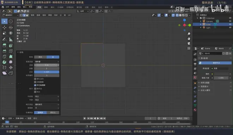Screen dimensions: 233x135
Task: Activate the 3D Cursor tool
Action: 11,21
